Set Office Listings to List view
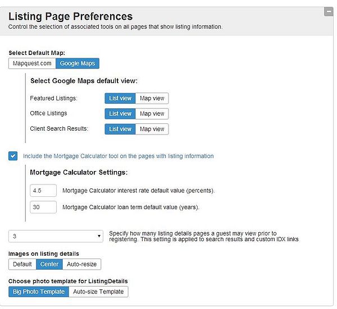Image resolution: width=337 pixels, height=309 pixels. point(120,113)
